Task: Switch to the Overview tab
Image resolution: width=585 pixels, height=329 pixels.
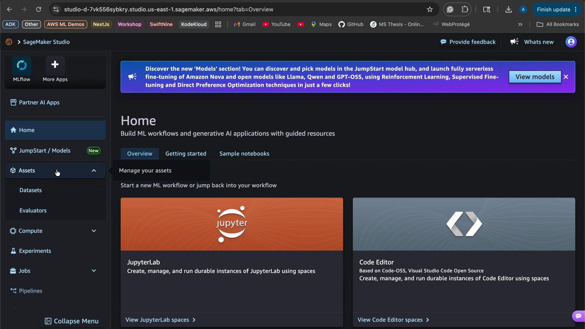Action: [140, 154]
